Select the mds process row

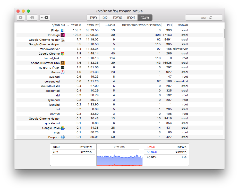point(119,133)
